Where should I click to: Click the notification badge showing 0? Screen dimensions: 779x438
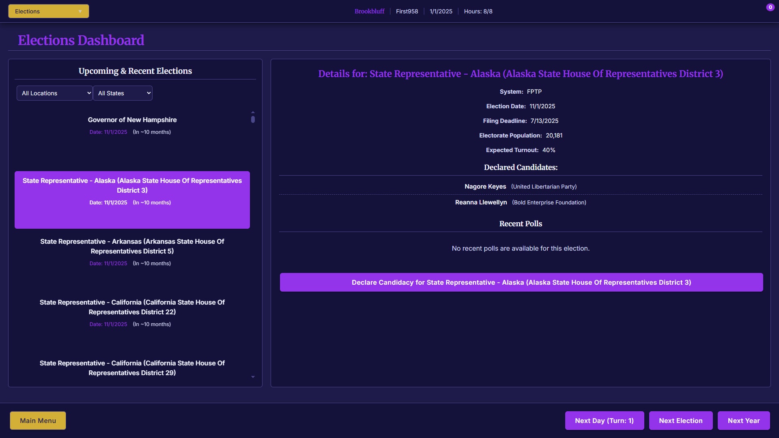770,7
